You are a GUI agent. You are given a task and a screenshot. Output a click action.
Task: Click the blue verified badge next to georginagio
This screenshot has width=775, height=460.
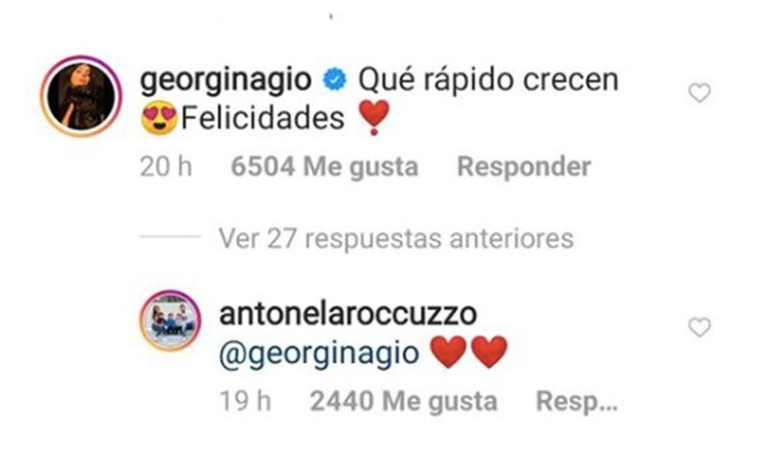[334, 80]
